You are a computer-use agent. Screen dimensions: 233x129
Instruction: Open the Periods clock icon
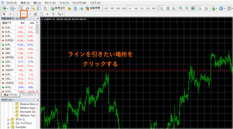click(x=221, y=8)
